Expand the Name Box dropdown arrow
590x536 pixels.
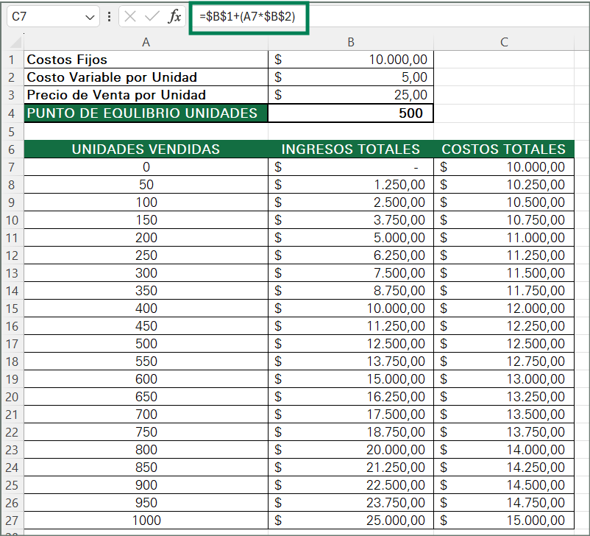[x=90, y=18]
